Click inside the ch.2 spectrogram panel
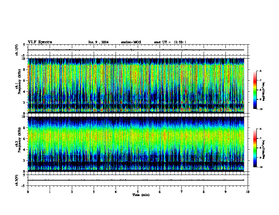279x215 pixels. pos(136,144)
